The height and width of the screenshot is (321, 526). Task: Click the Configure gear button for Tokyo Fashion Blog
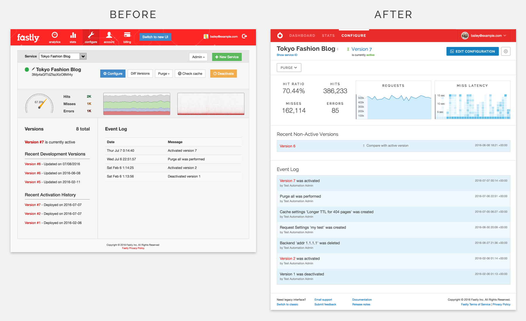tap(113, 74)
